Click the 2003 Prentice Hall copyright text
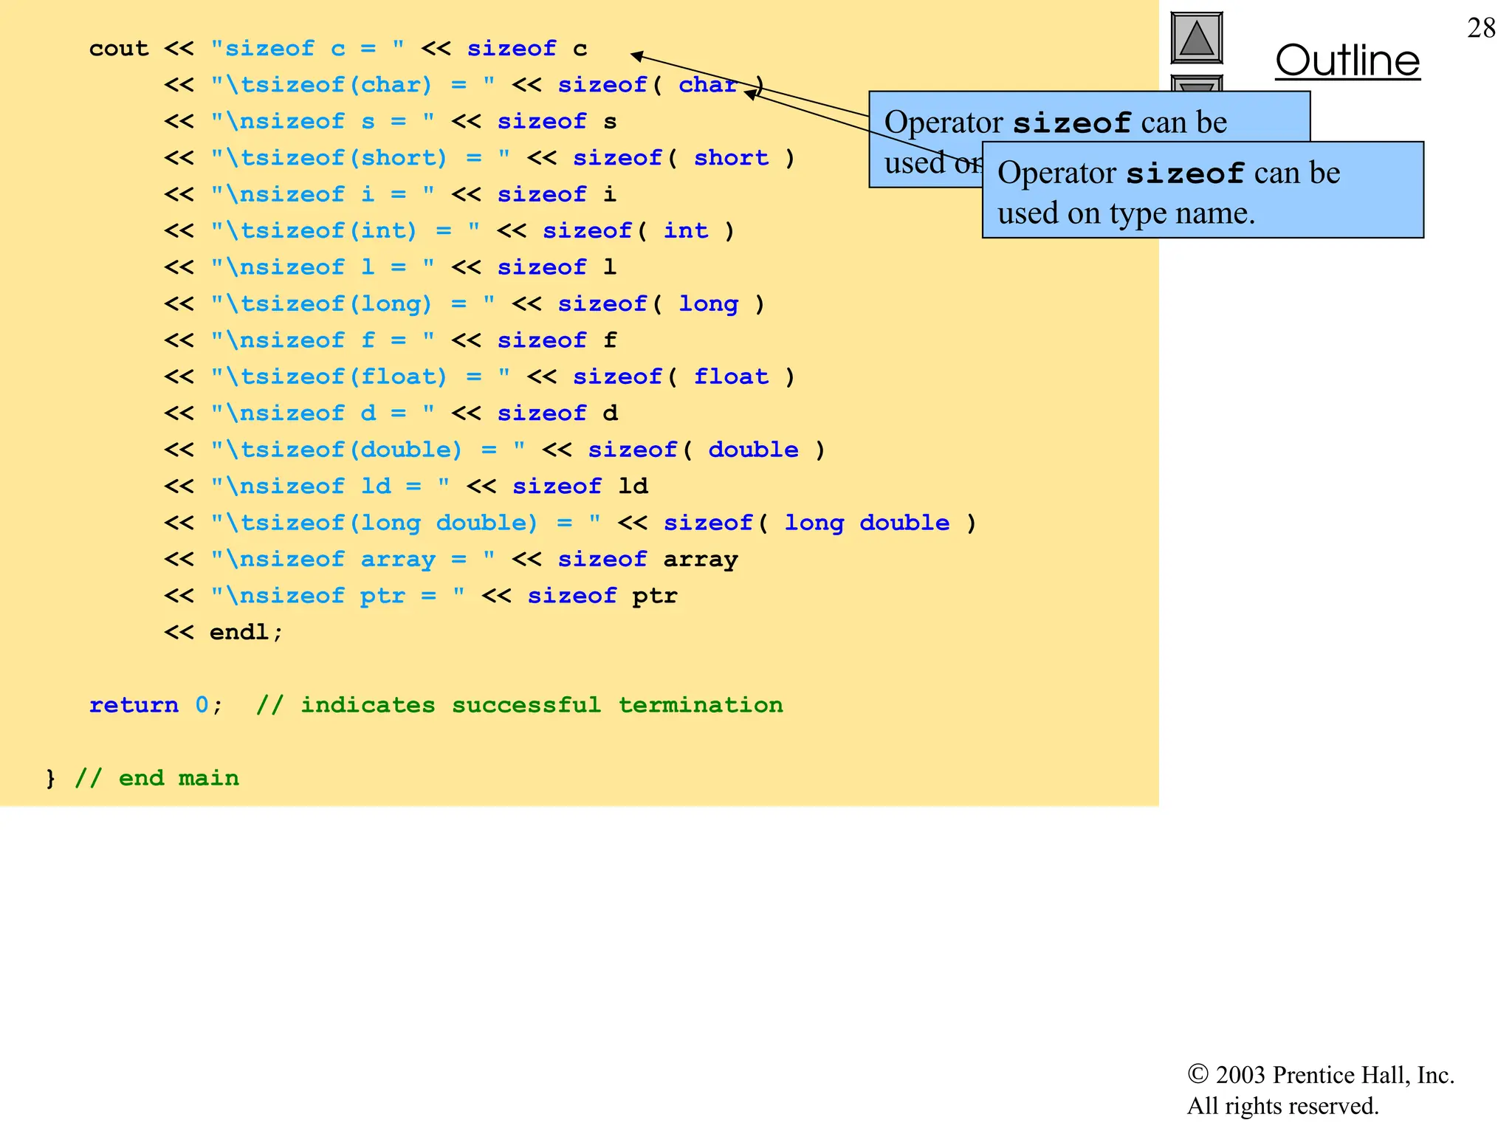1512x1134 pixels. pos(1320,1075)
